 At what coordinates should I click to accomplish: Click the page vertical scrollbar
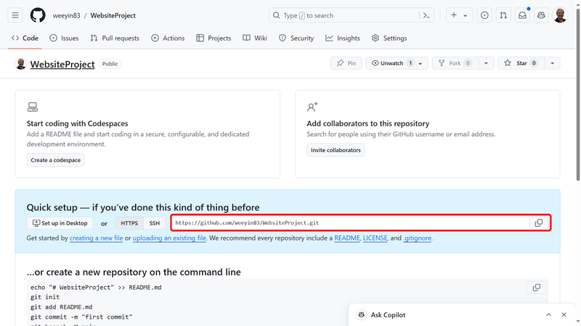pos(577,95)
